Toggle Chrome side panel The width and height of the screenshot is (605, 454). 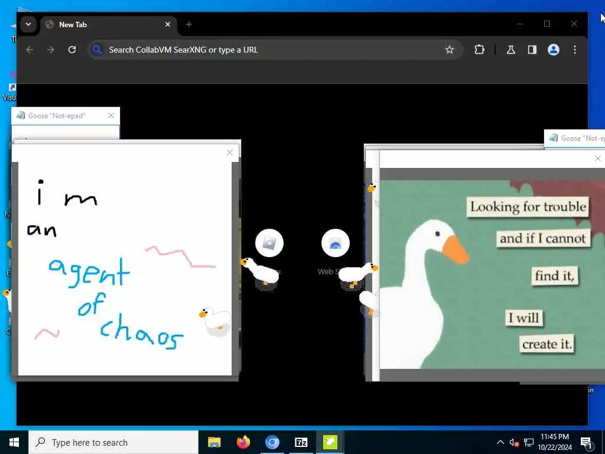[x=532, y=50]
